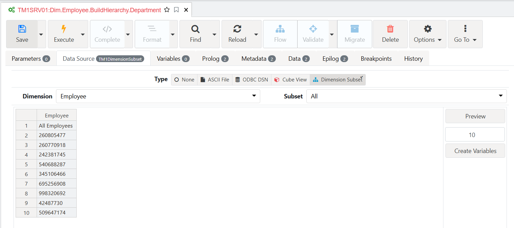The width and height of the screenshot is (514, 228).
Task: Open Options gear menu
Action: click(428, 34)
